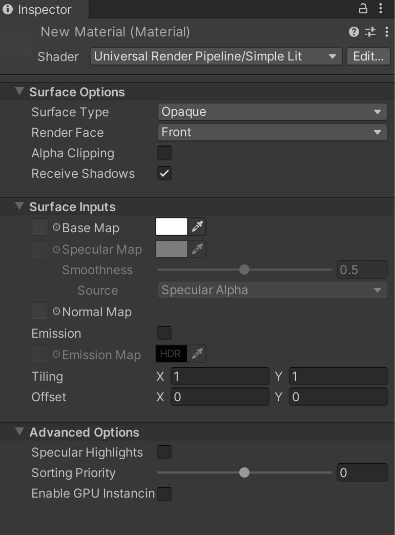Open material presets via the sliders icon
The width and height of the screenshot is (395, 535).
370,32
